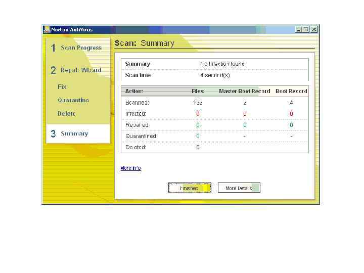The width and height of the screenshot is (364, 273).
Task: Open the Scan Progress step
Action: coord(77,48)
